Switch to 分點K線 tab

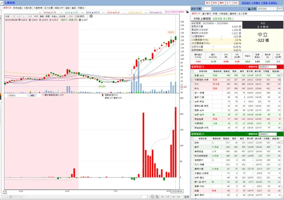coord(28,8)
